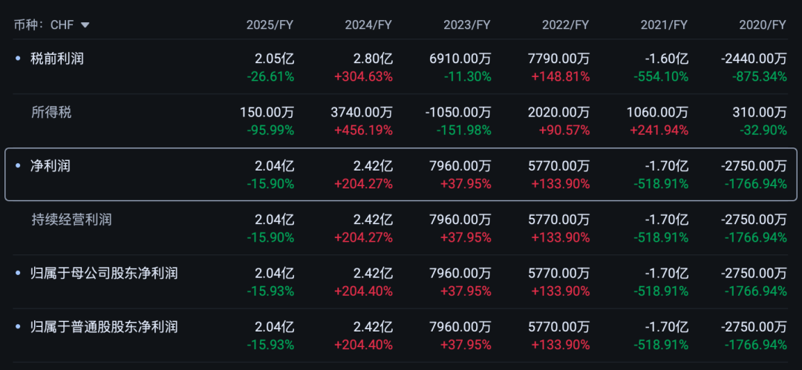Open the 归属于普通股股东净利润 row label
The image size is (802, 370).
coord(104,327)
